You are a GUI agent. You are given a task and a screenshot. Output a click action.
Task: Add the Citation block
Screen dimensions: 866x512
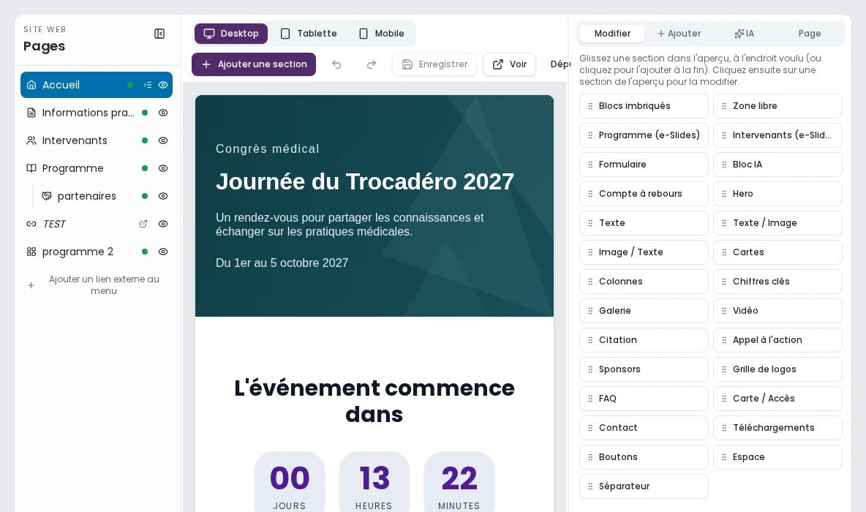tap(644, 340)
